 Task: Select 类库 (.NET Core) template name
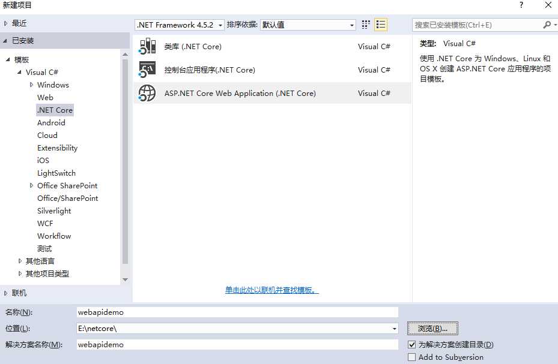pyautogui.click(x=193, y=47)
